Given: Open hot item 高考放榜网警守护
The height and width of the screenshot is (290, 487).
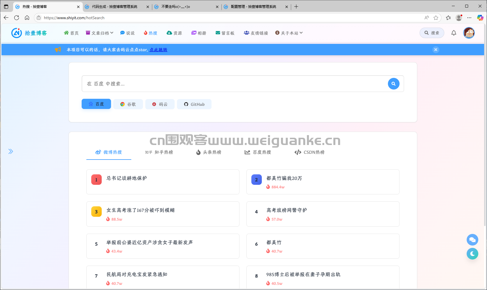Looking at the screenshot, I should click(323, 214).
